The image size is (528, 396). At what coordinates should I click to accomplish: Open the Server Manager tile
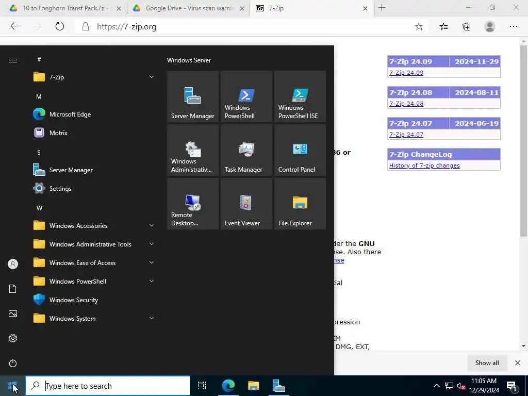click(x=193, y=96)
